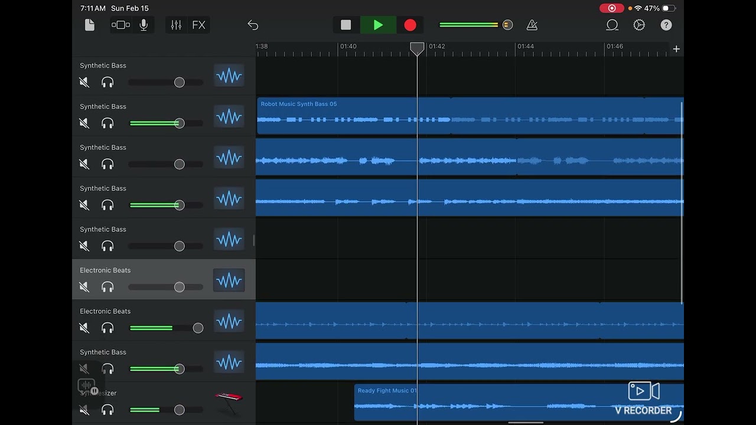Solo the Robot Music Synth Bass 05 track
The image size is (756, 425).
pyautogui.click(x=107, y=123)
